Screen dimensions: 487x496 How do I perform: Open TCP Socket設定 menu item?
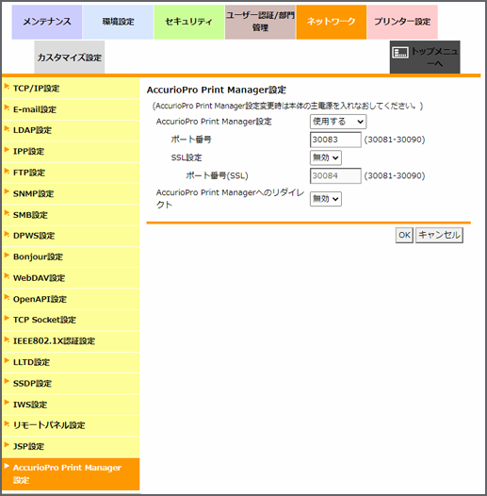(71, 320)
